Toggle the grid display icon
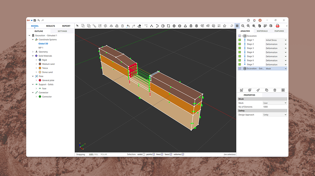The height and width of the screenshot is (176, 315). [x=237, y=26]
